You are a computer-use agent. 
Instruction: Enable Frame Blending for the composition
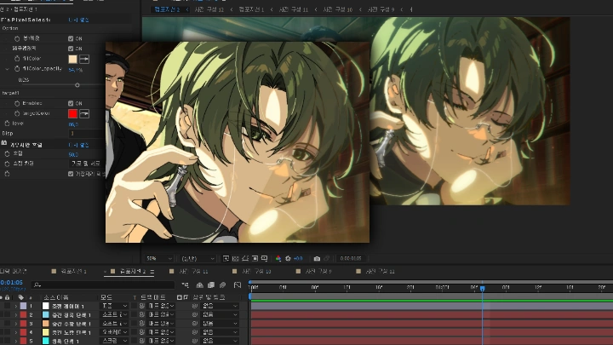click(211, 285)
